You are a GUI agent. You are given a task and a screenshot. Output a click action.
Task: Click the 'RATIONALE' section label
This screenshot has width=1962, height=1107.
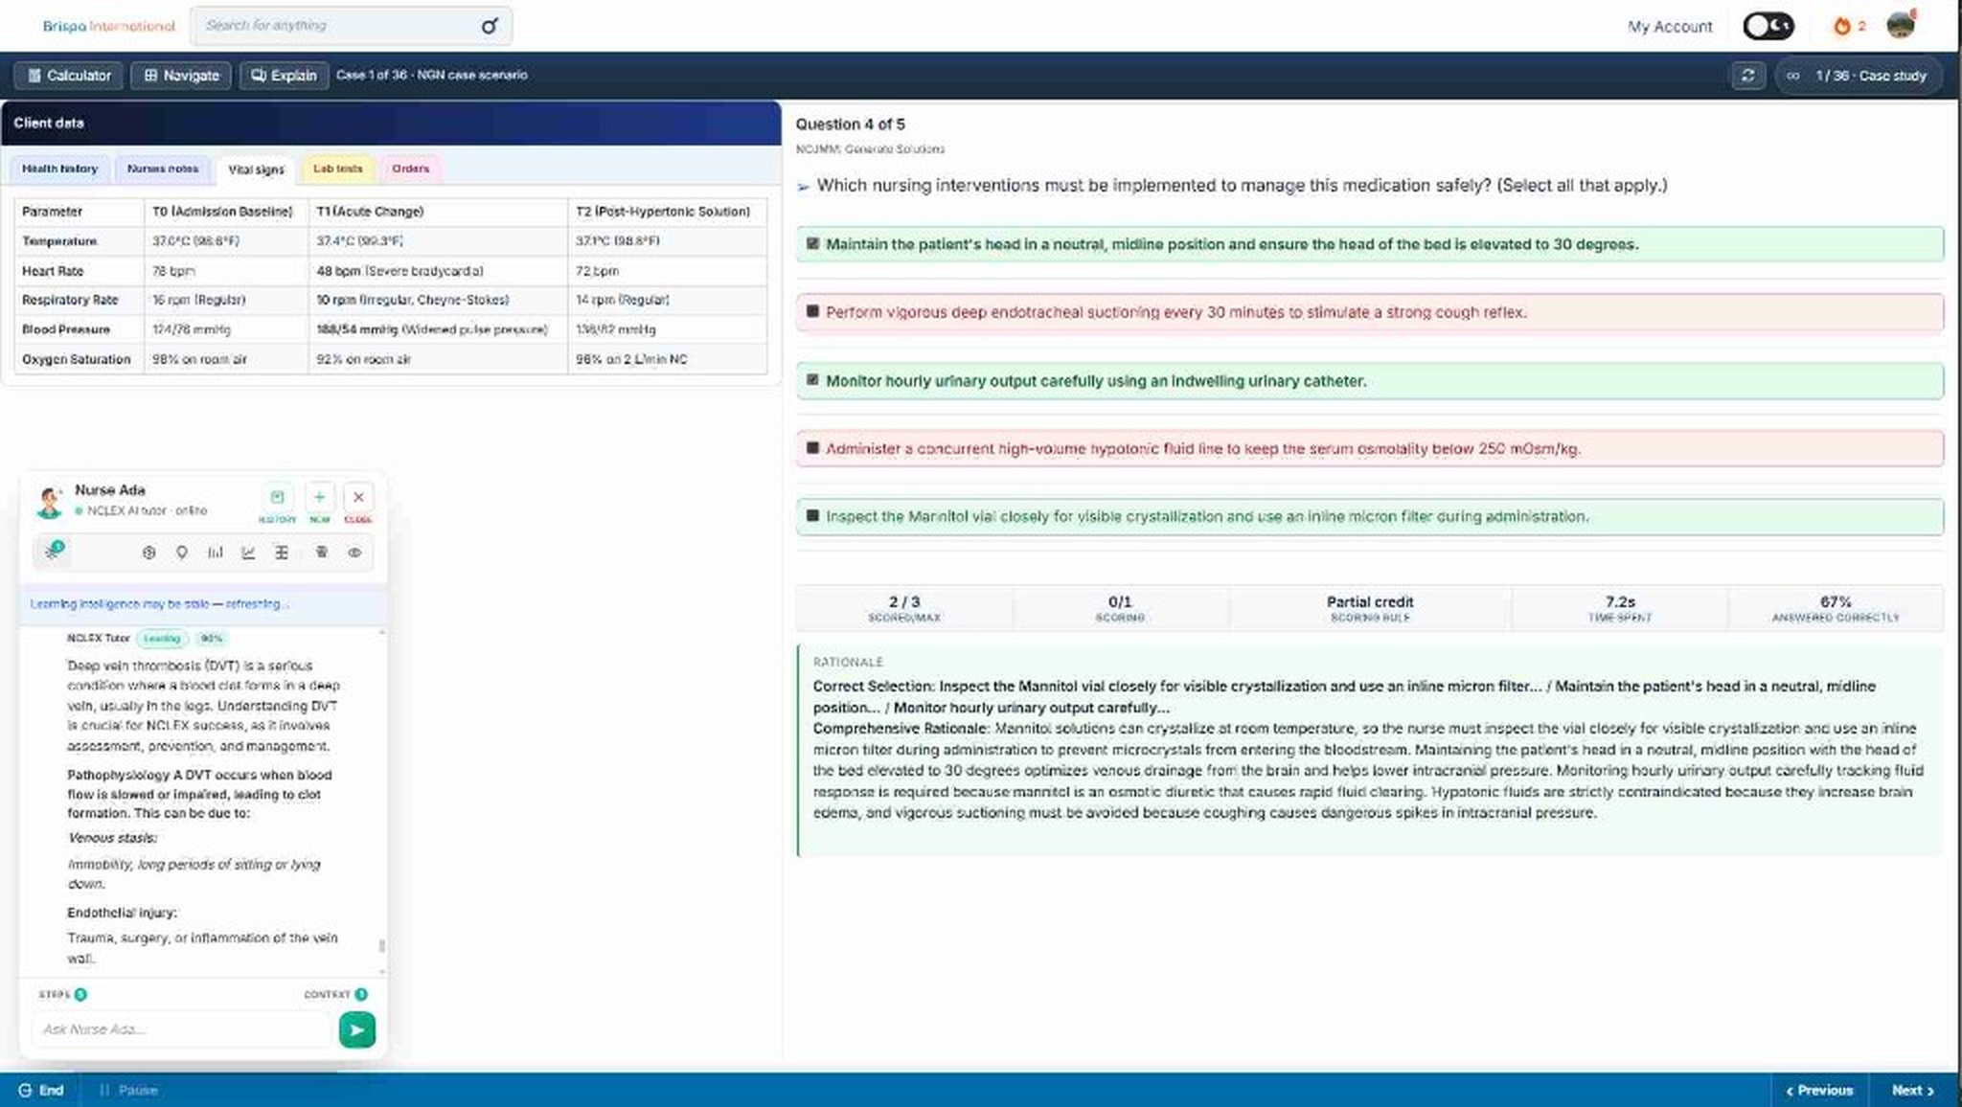[x=848, y=662]
